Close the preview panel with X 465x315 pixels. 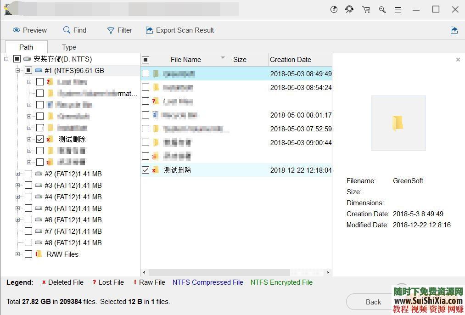pos(458,60)
